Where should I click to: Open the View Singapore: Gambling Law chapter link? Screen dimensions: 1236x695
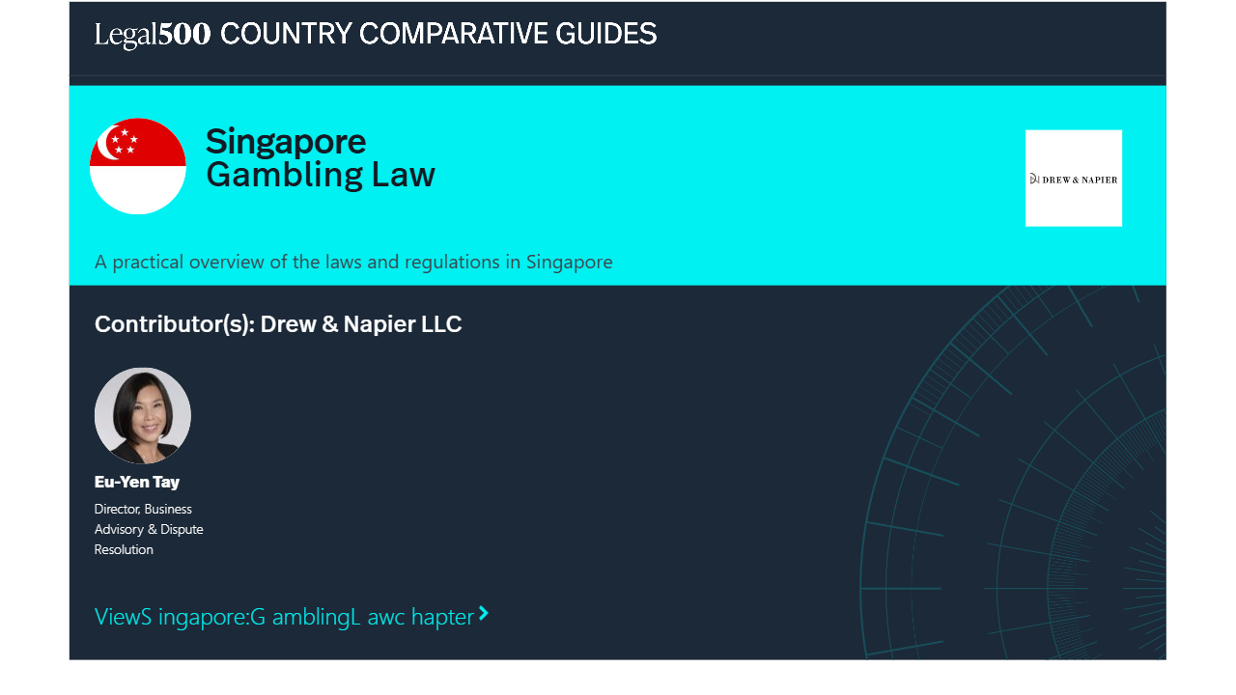click(x=284, y=617)
